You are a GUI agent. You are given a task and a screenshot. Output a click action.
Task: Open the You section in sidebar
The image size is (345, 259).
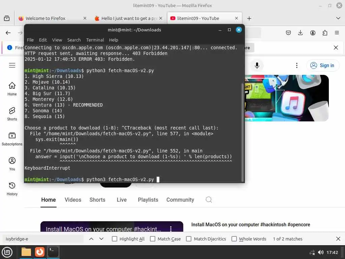coord(12,164)
